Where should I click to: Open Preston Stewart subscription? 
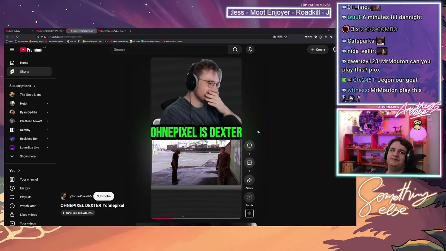(29, 121)
